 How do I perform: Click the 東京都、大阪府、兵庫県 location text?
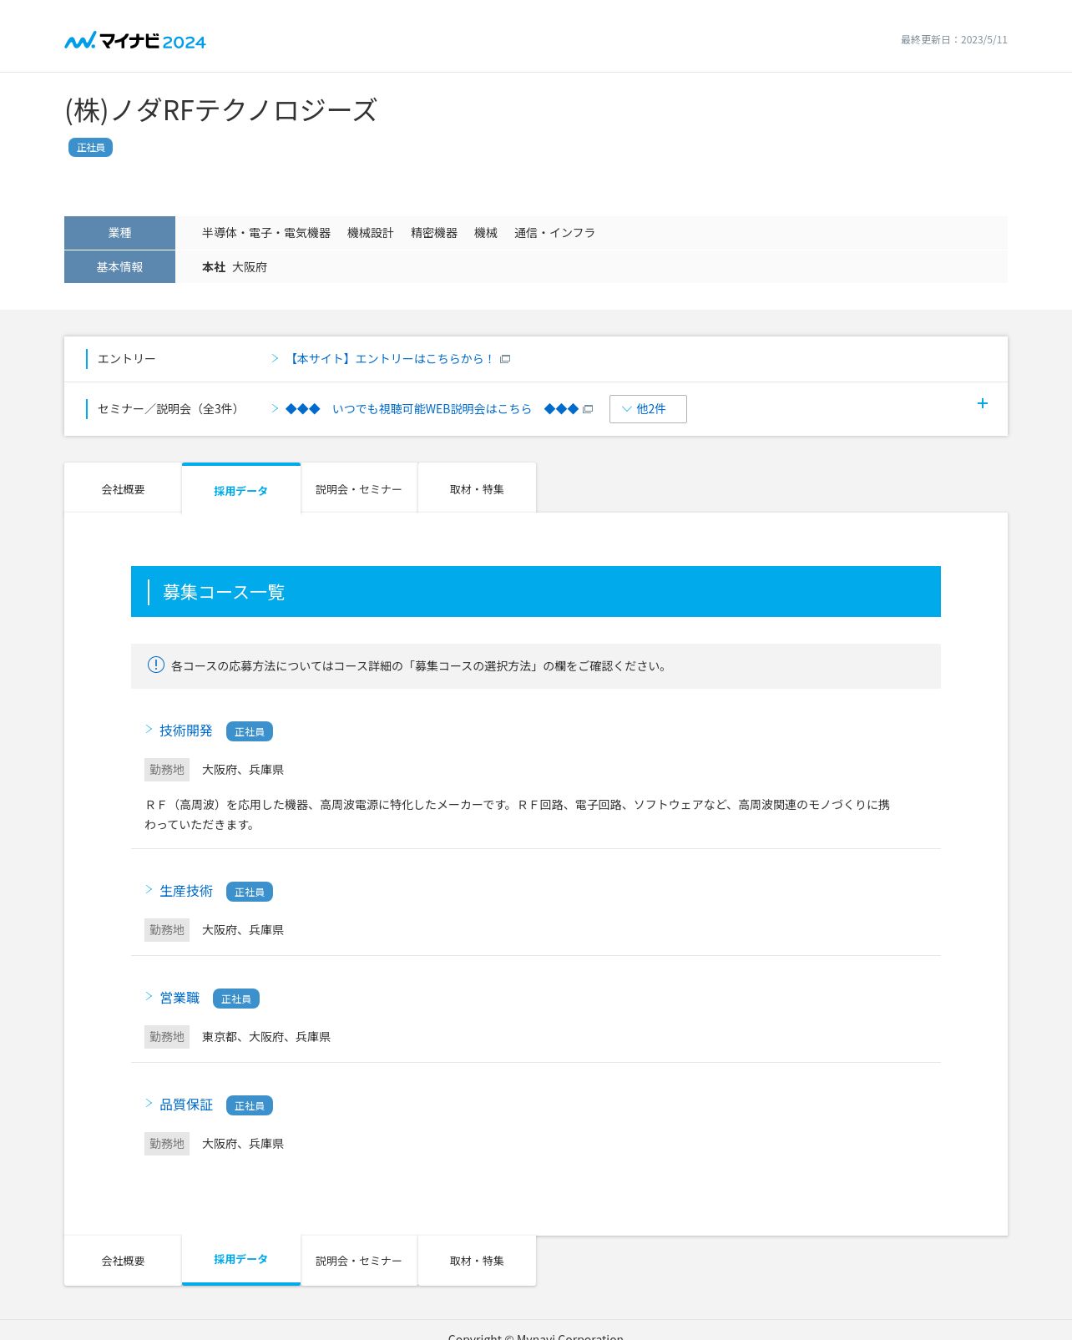[x=266, y=1037]
